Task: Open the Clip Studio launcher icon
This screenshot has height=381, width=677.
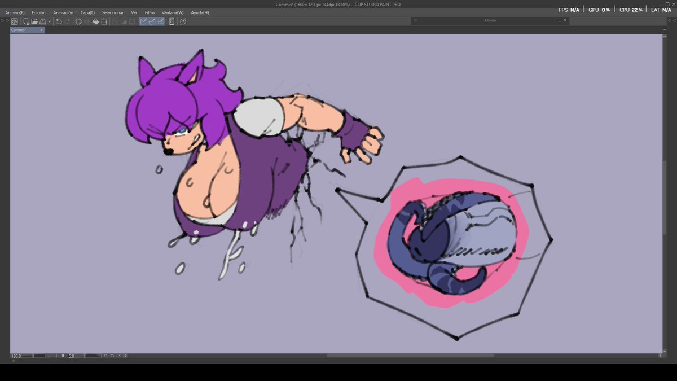Action: point(14,21)
